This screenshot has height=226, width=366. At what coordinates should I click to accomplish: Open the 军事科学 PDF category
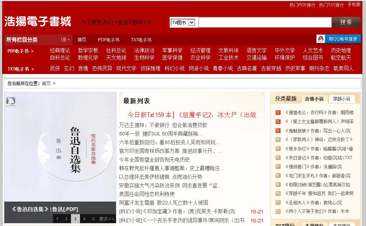click(172, 51)
